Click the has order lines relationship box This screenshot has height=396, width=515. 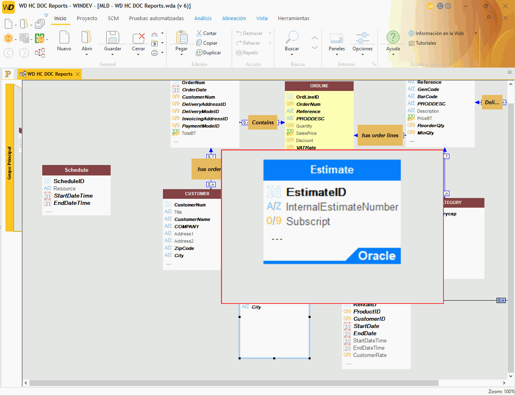pos(380,136)
